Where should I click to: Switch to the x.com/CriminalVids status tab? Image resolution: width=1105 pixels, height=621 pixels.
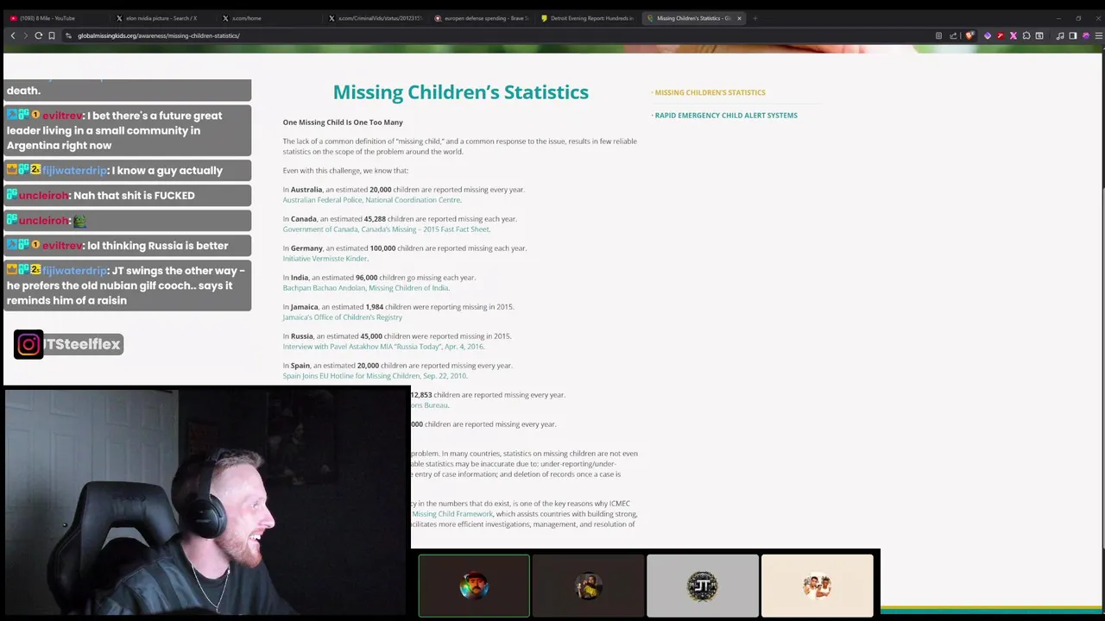376,18
